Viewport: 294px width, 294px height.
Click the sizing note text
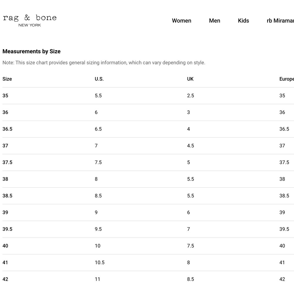pos(104,63)
